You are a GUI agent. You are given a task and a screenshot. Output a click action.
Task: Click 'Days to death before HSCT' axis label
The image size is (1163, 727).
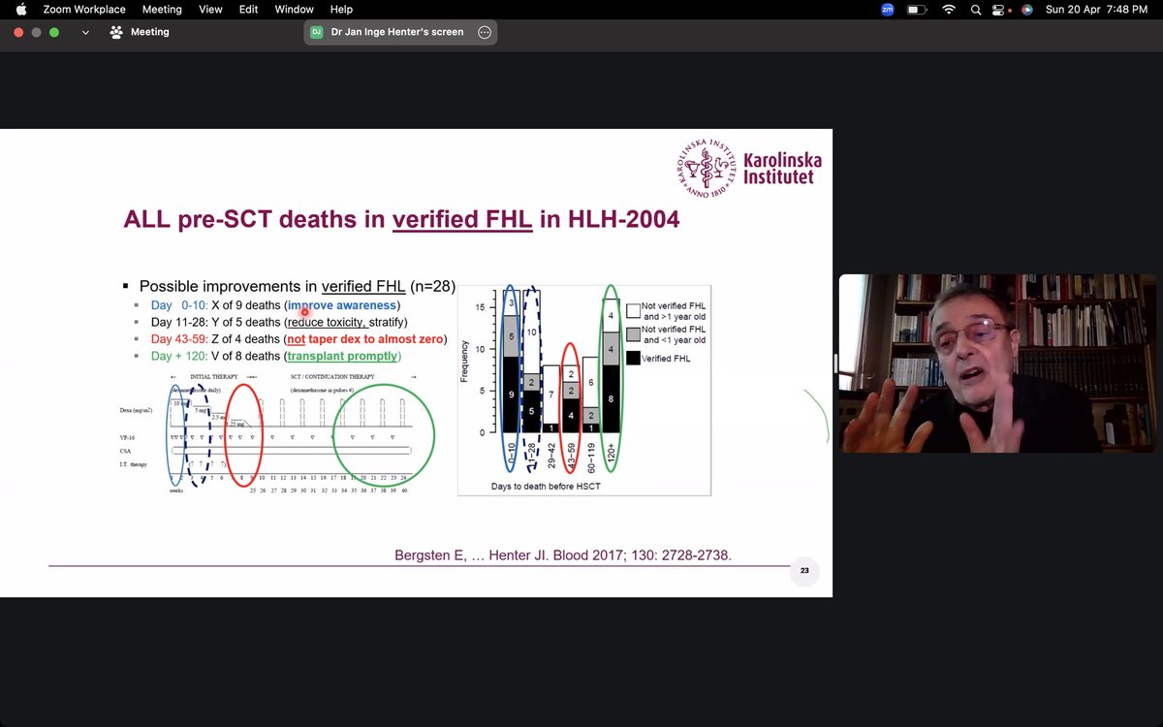(x=545, y=486)
